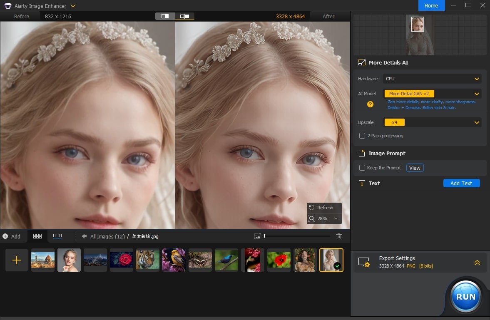Select the highlighted bride thumbnail
Screen dimensions: 490x320
[331, 260]
